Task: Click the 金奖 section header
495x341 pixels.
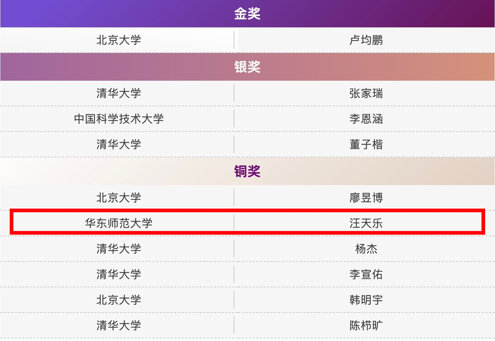Action: [x=247, y=14]
